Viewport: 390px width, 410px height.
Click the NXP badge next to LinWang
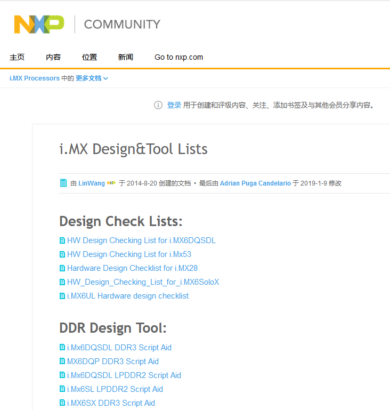[x=111, y=183]
